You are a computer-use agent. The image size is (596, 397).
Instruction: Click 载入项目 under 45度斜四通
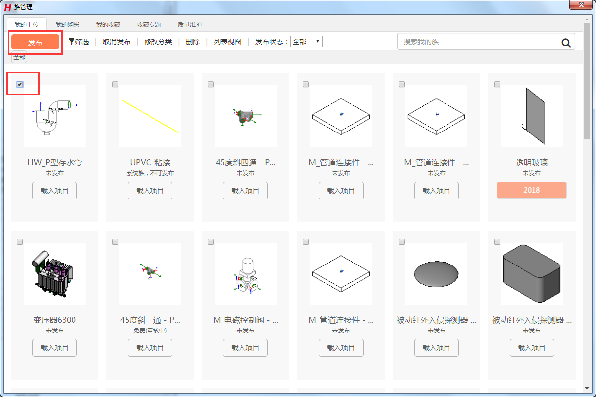point(245,191)
